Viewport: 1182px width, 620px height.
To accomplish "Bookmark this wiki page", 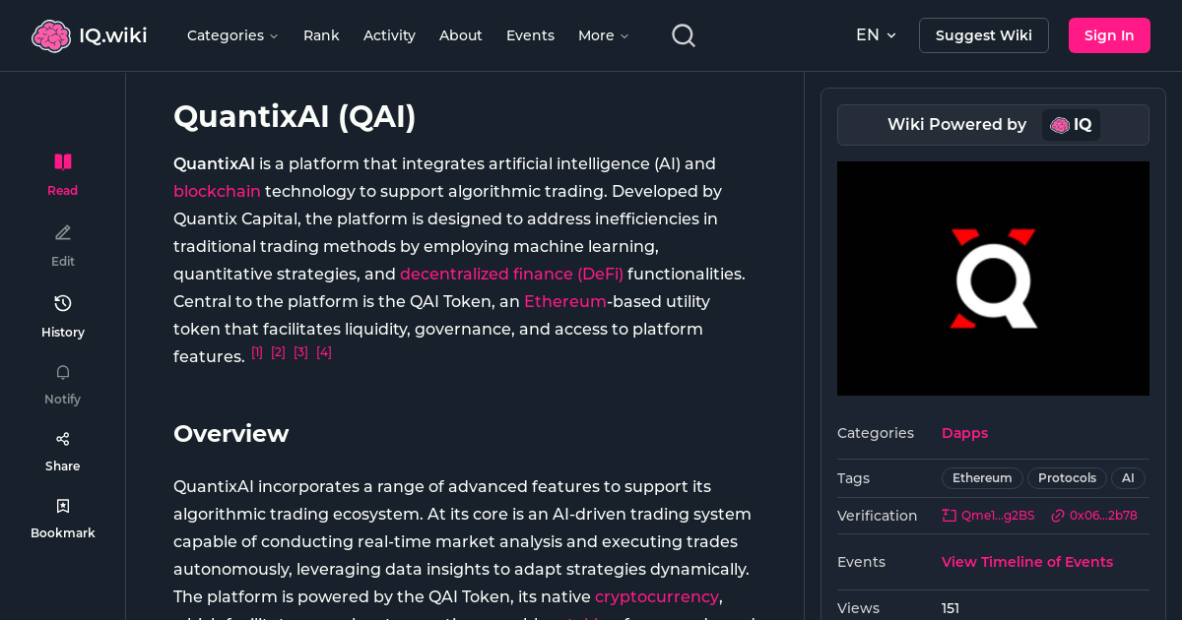I will pyautogui.click(x=62, y=505).
